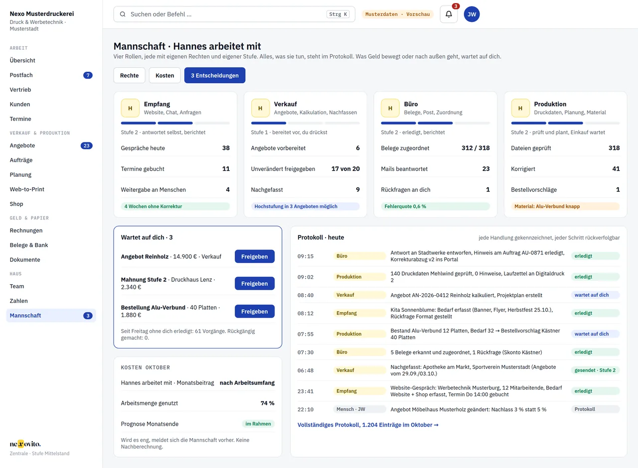Image resolution: width=638 pixels, height=468 pixels.
Task: Click the 'Fehlerquote 0,6 %' notice
Action: 436,206
